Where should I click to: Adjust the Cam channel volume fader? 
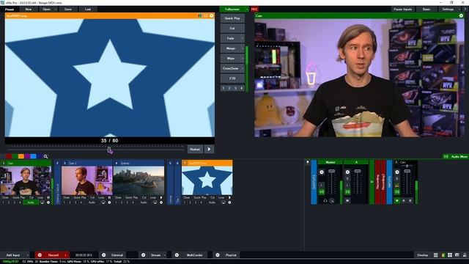(407, 171)
